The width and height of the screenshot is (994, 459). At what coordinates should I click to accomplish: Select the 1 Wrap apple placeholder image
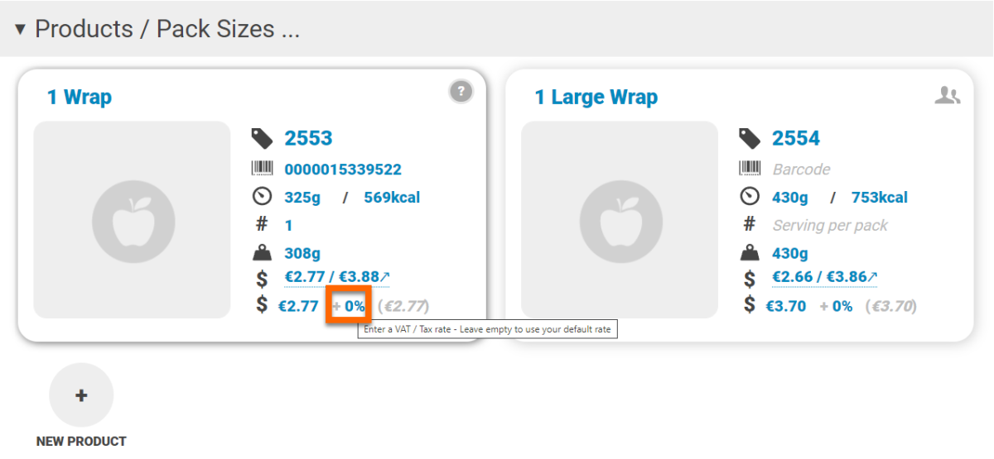132,220
